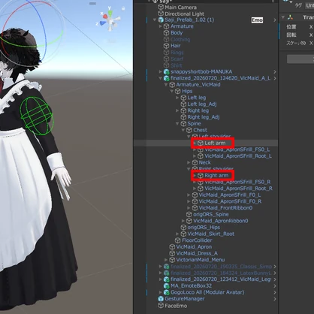Collapse the finalized_20260720_124620_VicMaid_A_L node
Screen dimensions: 314x314
(161, 78)
